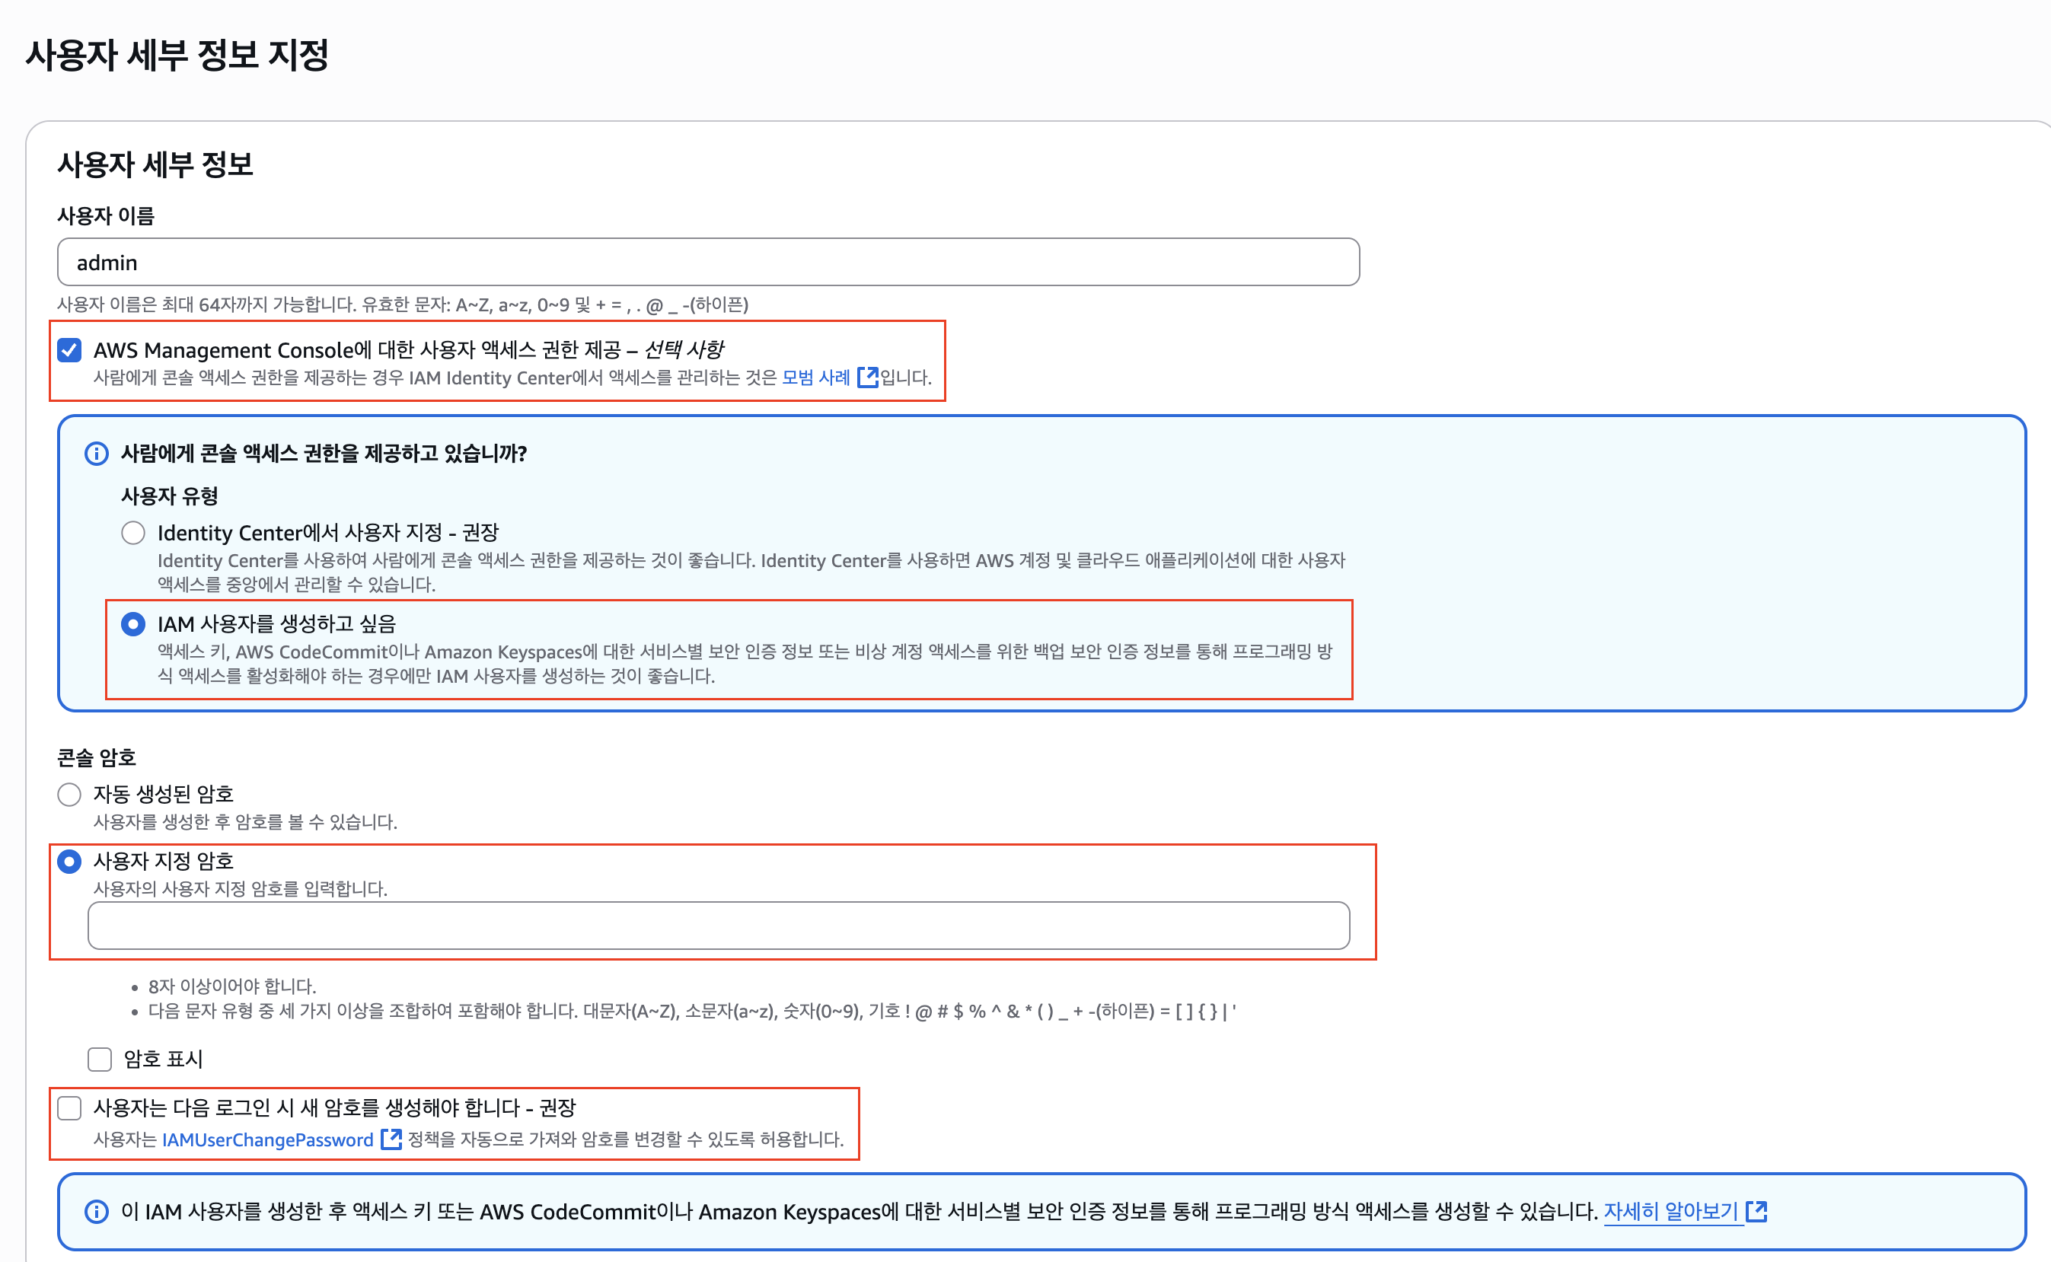Check the require new password at next login box
Image resolution: width=2051 pixels, height=1262 pixels.
click(x=69, y=1108)
